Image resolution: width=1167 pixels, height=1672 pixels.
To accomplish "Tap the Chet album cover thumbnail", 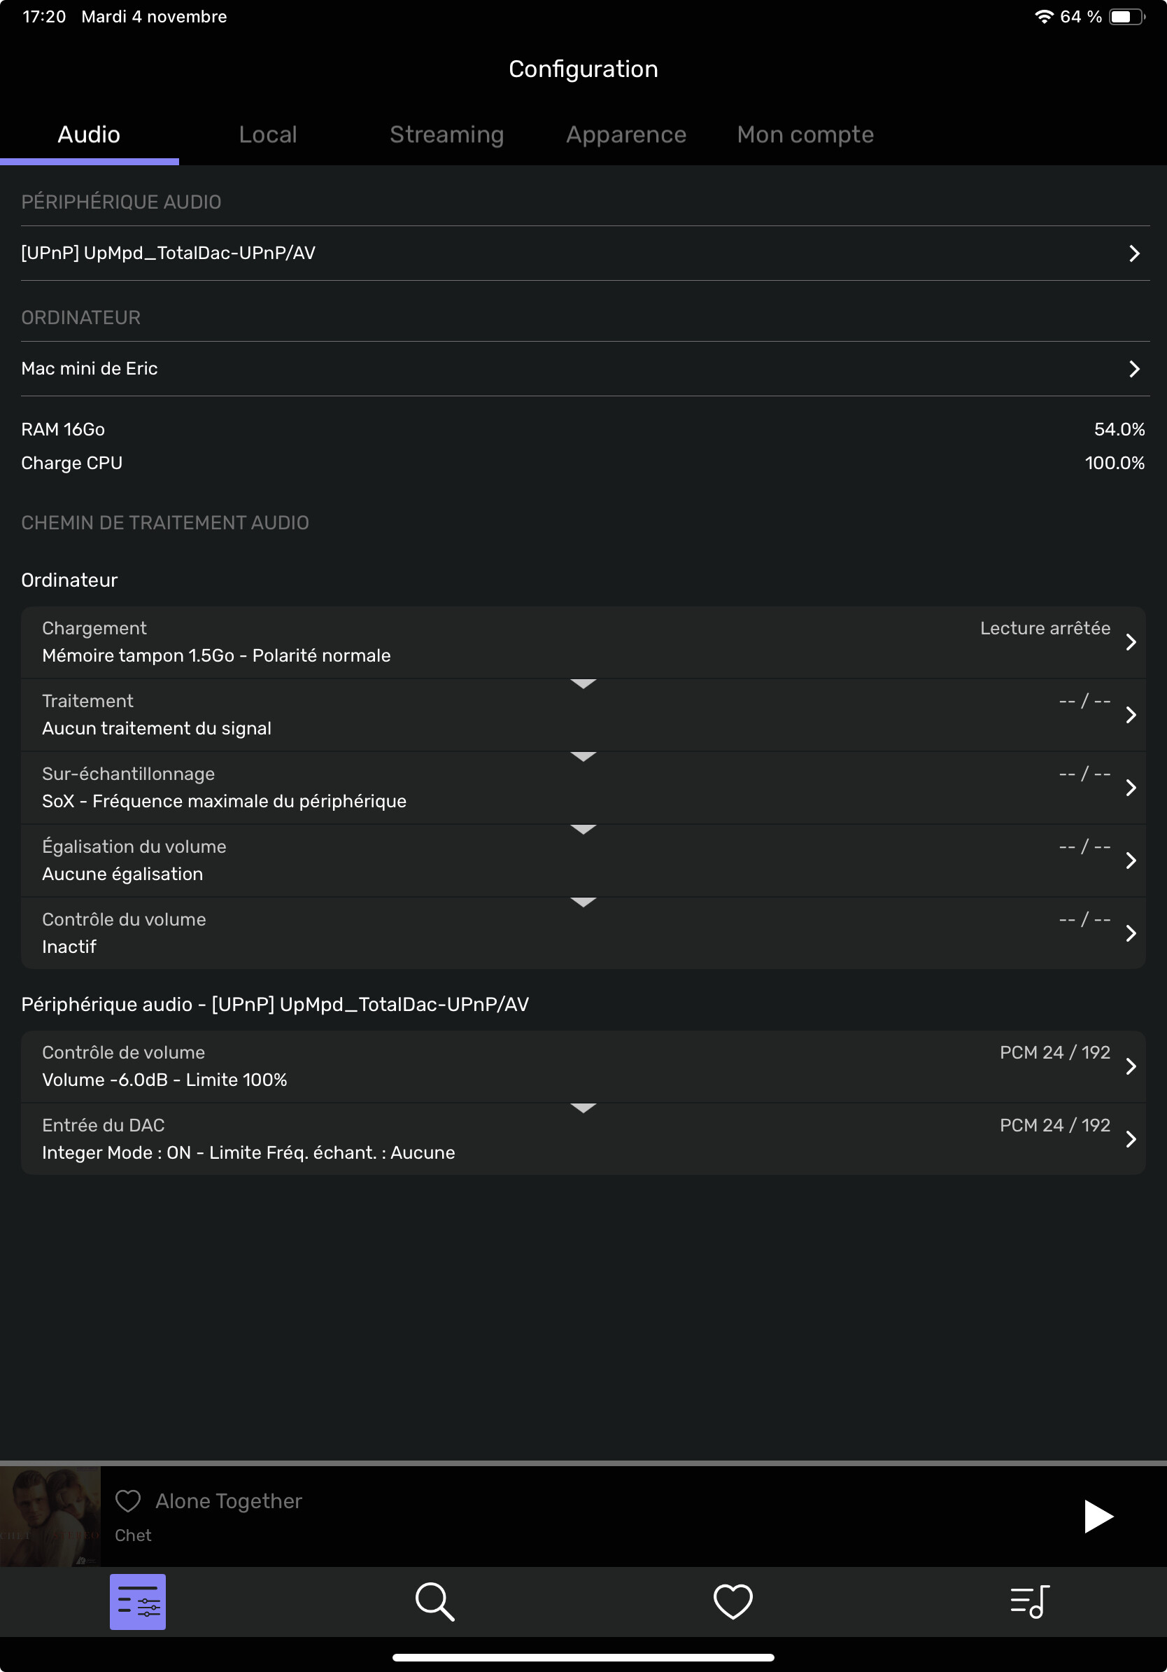I will pos(50,1517).
